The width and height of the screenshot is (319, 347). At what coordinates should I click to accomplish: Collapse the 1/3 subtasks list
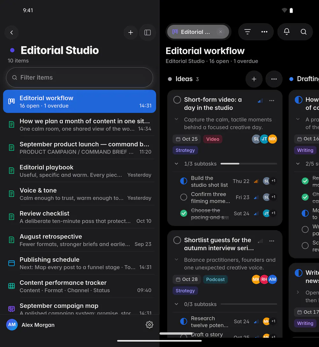tap(176, 164)
